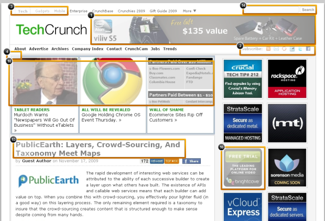Go to Crunchies 2009

(131, 11)
